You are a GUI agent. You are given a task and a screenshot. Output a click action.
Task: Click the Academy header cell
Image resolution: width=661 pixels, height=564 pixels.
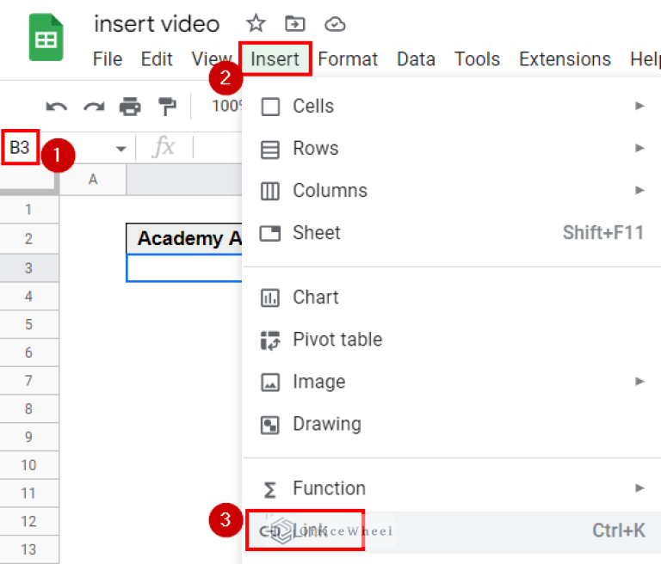[x=184, y=239]
